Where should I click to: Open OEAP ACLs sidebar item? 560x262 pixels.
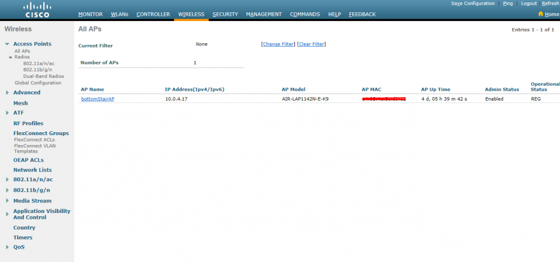click(x=29, y=160)
